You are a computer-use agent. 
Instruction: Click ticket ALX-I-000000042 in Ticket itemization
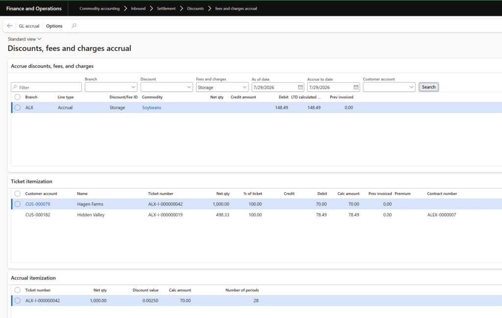(x=165, y=204)
